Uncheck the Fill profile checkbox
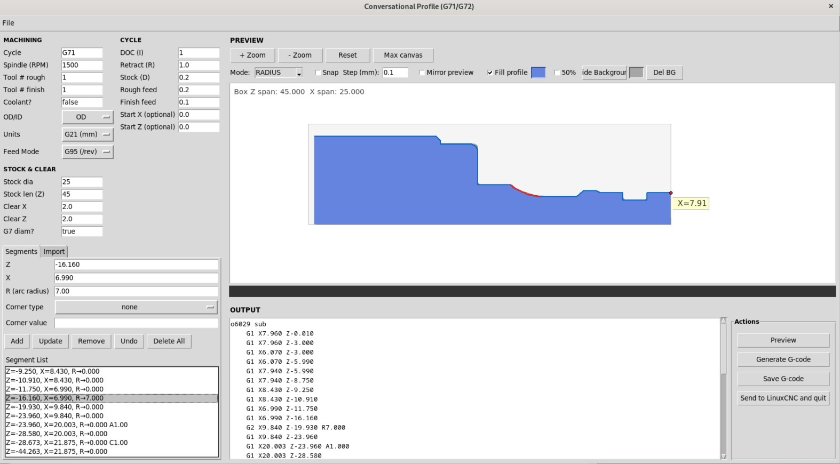 pyautogui.click(x=490, y=73)
